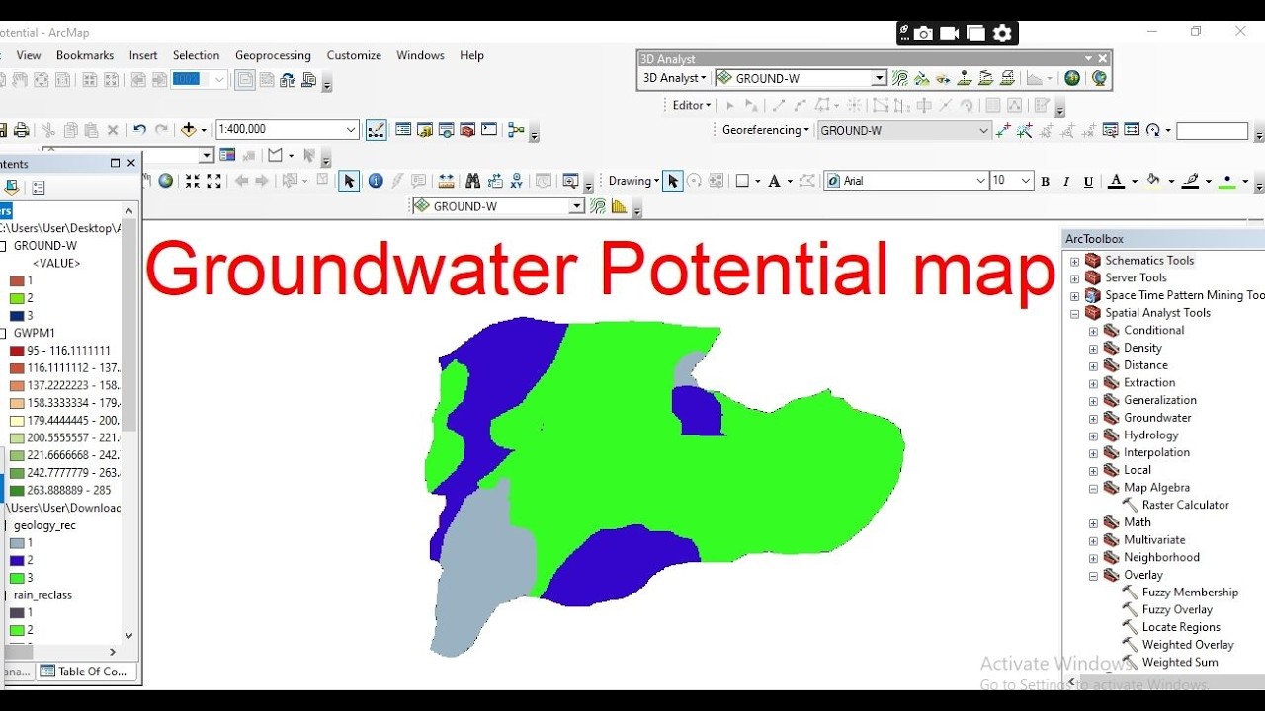1265x711 pixels.
Task: Open the Selection menu
Action: (196, 55)
